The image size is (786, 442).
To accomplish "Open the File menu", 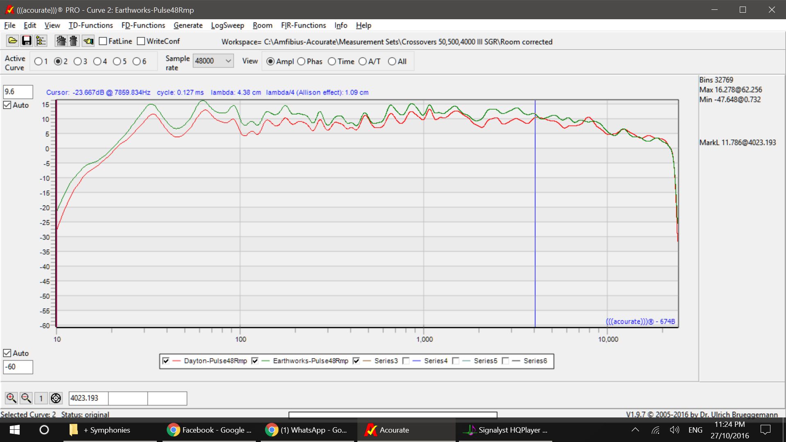I will (x=10, y=25).
